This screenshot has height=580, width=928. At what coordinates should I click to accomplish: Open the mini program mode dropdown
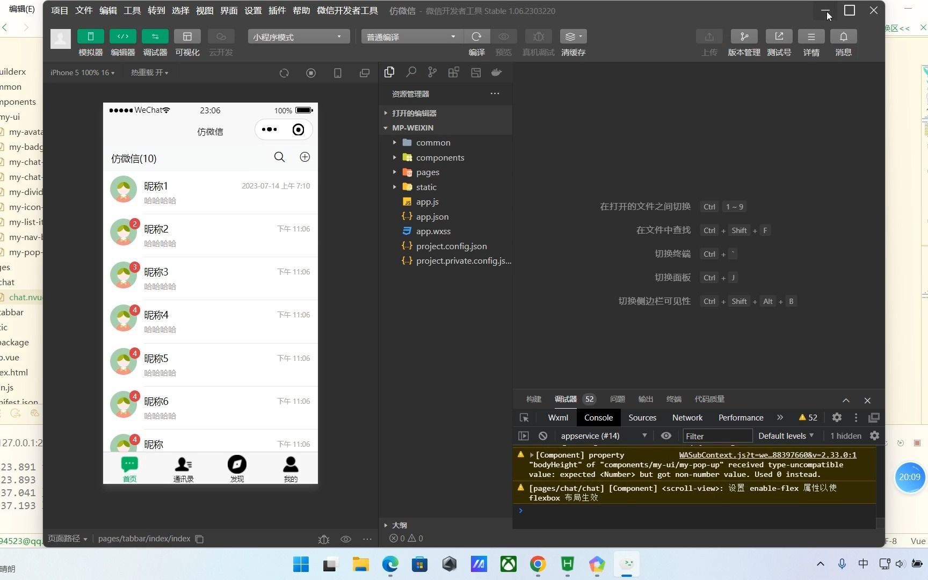[x=299, y=37]
